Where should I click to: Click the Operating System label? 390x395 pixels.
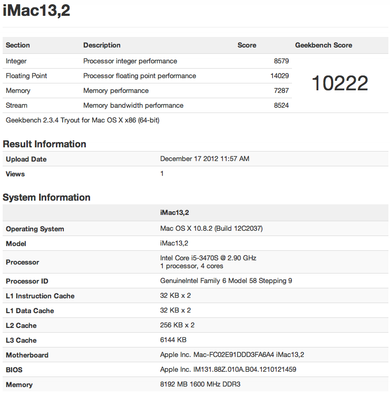pos(35,229)
